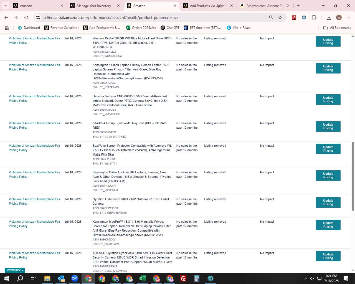Update Pricing for Kensington MagPro 13.3 screen
The height and width of the screenshot is (284, 355).
pyautogui.click(x=328, y=225)
